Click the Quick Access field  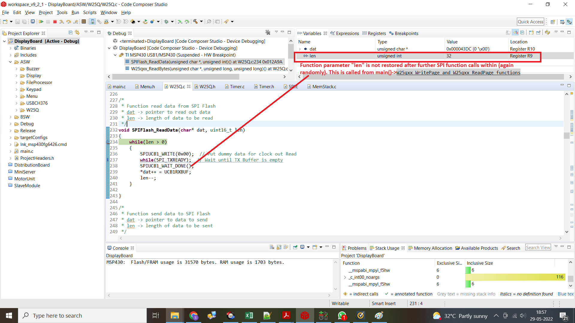530,22
